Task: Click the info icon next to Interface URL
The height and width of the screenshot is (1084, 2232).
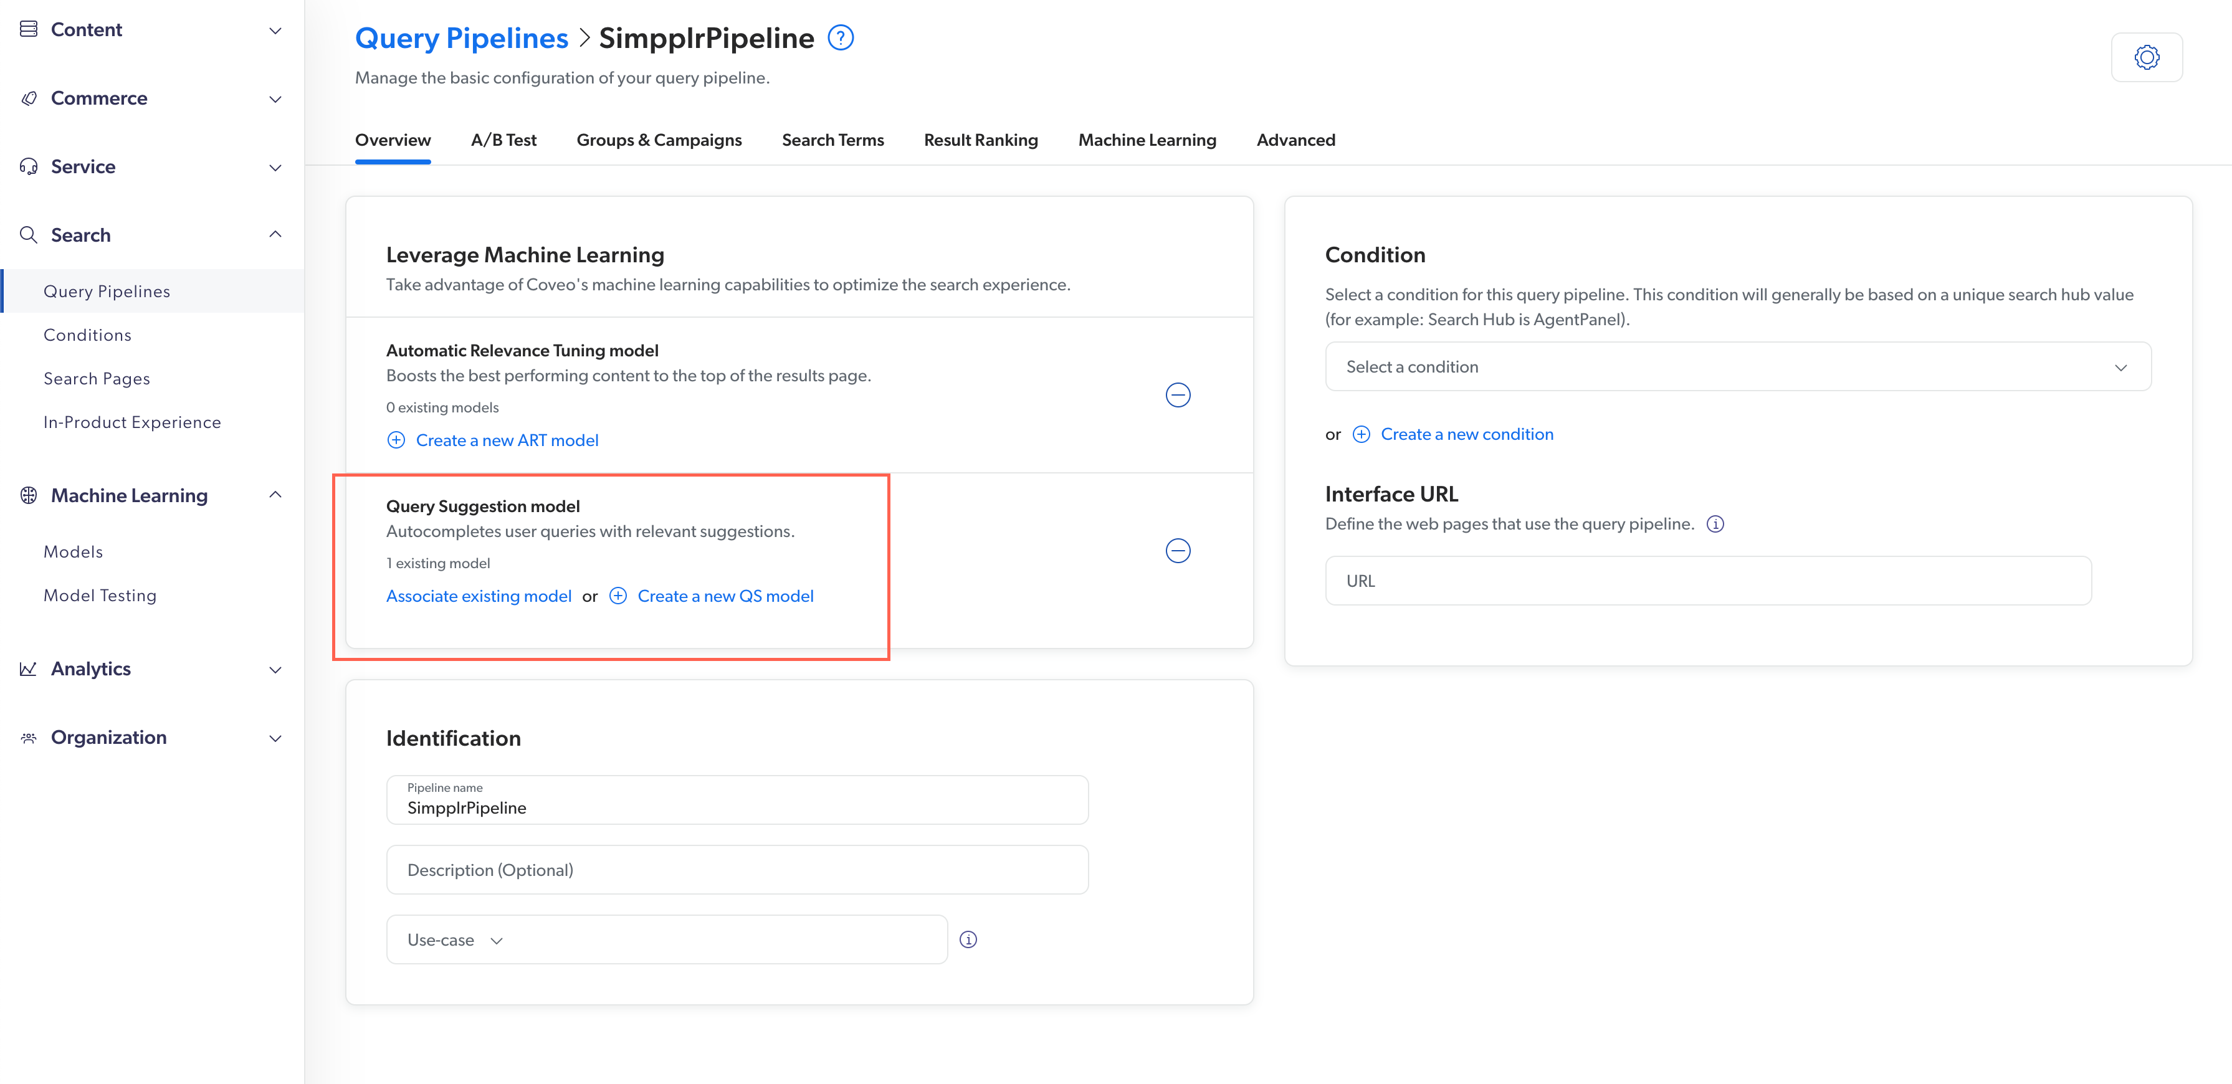Action: pyautogui.click(x=1715, y=523)
